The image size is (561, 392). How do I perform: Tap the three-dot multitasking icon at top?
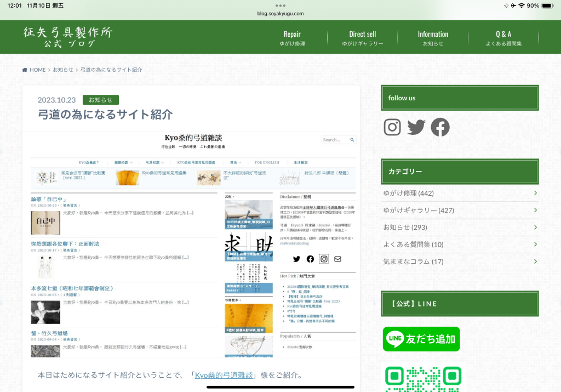[280, 5]
